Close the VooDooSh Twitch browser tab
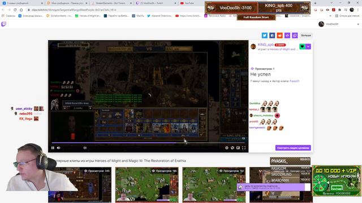Image resolution: width=362 pixels, height=203 pixels. (175, 3)
